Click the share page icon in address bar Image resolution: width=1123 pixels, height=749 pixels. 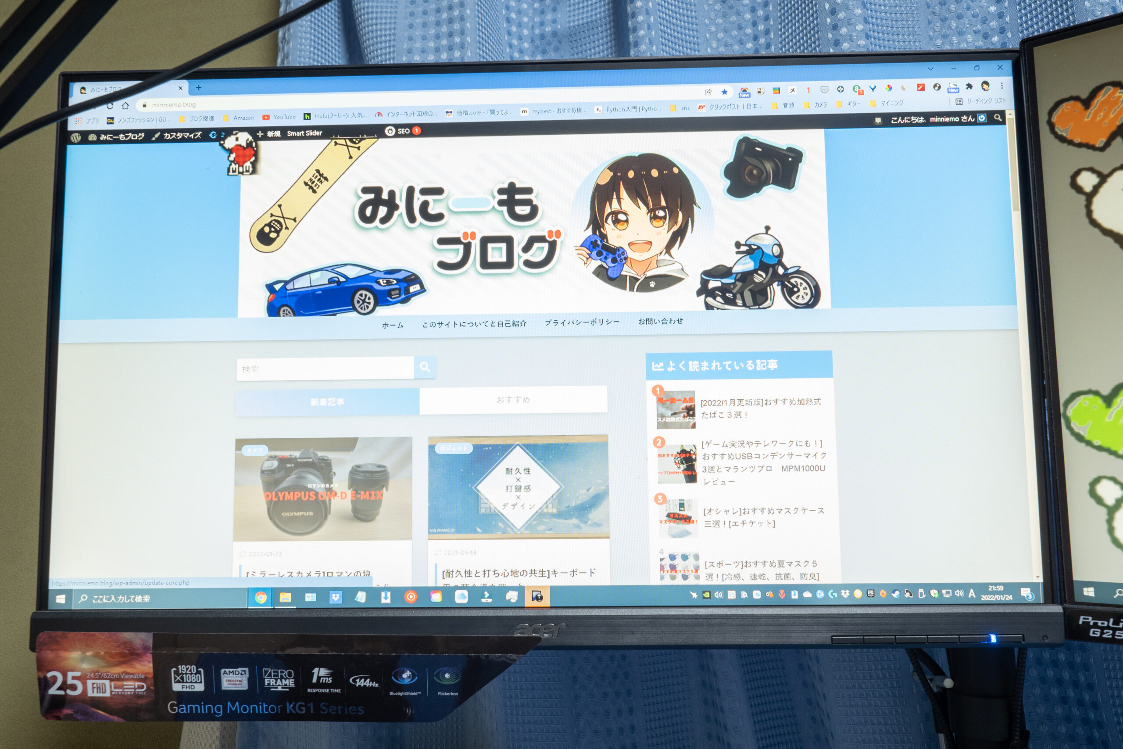point(708,92)
